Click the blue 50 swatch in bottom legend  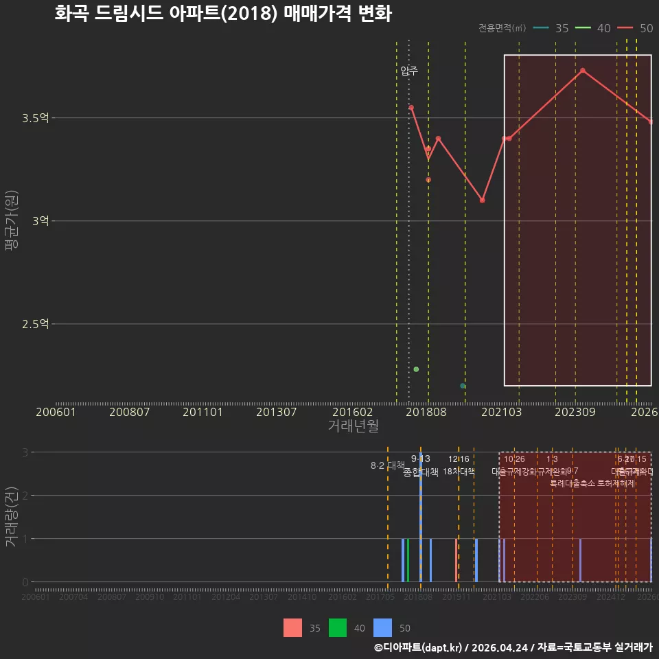(382, 628)
